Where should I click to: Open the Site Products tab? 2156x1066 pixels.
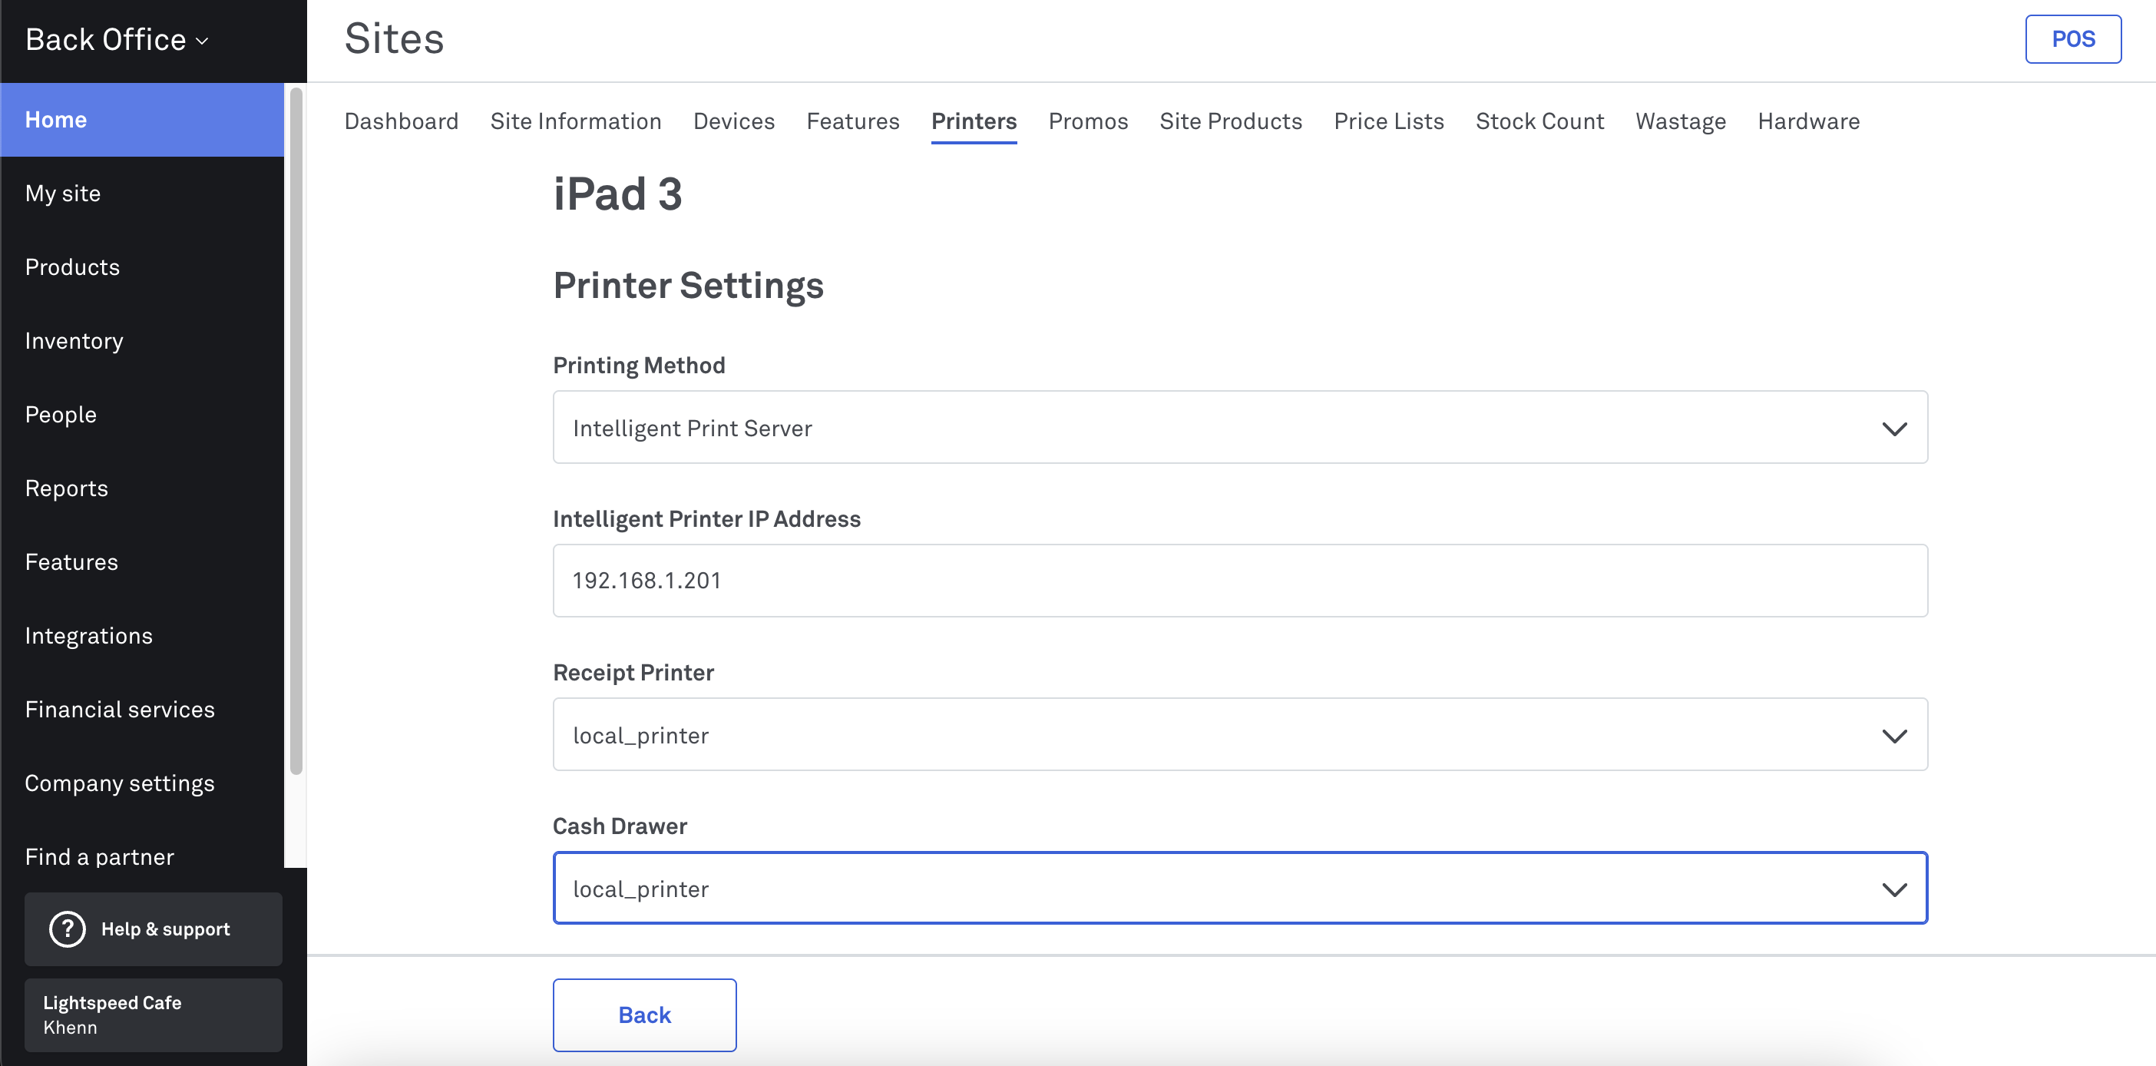coord(1230,121)
